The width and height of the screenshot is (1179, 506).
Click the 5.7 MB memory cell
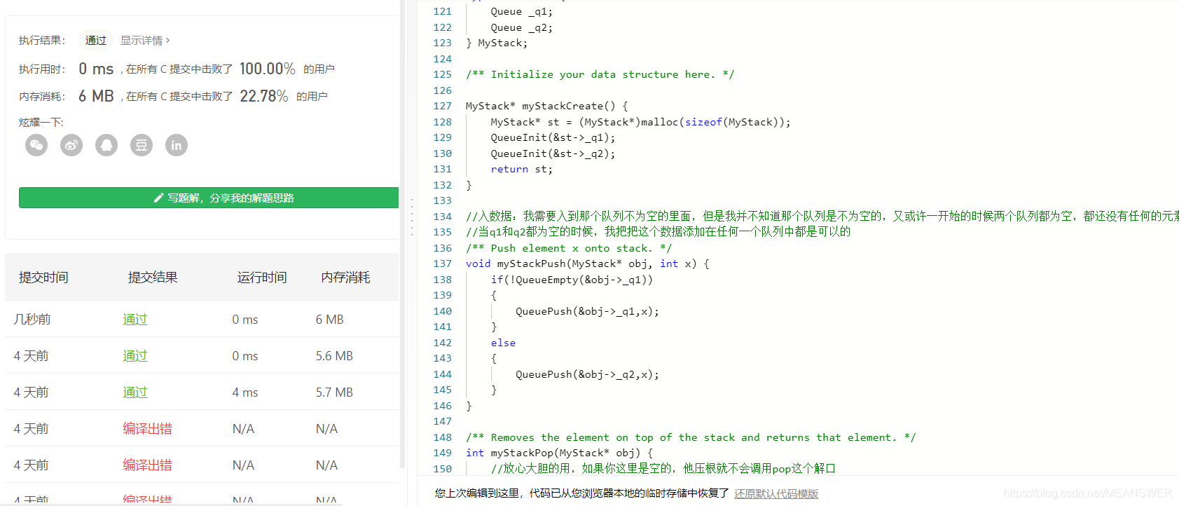coord(334,392)
